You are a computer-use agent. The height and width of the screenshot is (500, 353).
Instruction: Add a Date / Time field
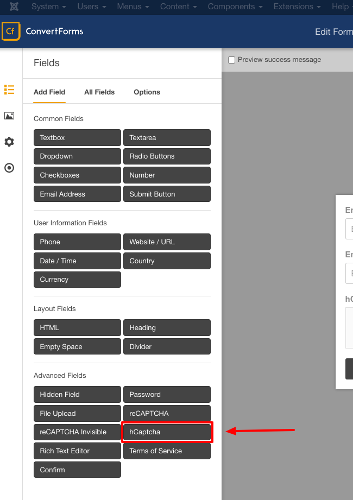pyautogui.click(x=78, y=261)
